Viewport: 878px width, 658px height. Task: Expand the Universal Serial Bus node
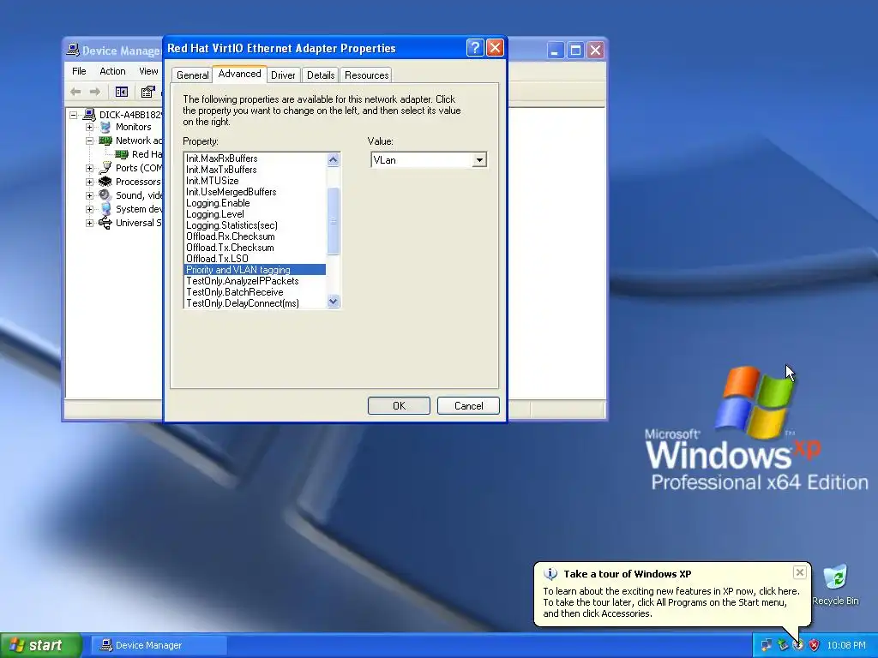89,223
